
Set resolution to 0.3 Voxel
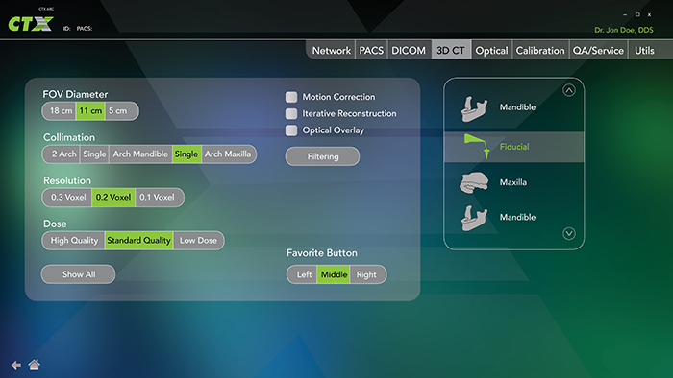point(67,198)
